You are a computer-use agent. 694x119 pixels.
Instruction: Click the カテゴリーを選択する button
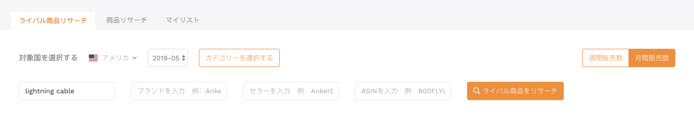[239, 58]
